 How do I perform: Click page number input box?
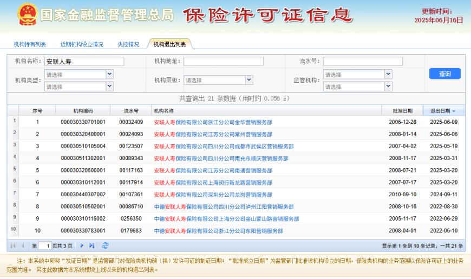click(44, 245)
